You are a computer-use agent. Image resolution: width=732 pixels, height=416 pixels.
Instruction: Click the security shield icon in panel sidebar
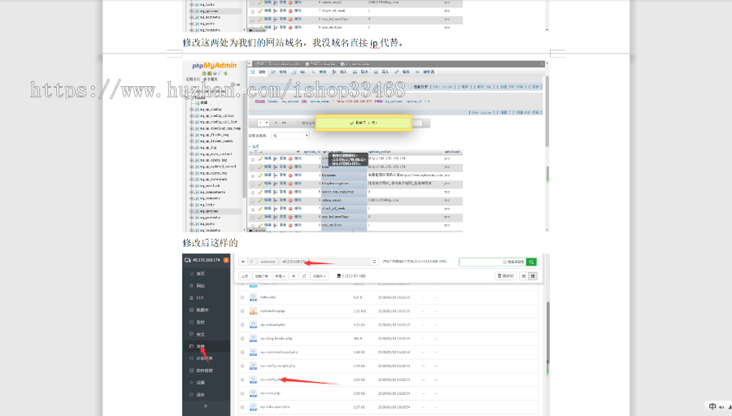191,335
